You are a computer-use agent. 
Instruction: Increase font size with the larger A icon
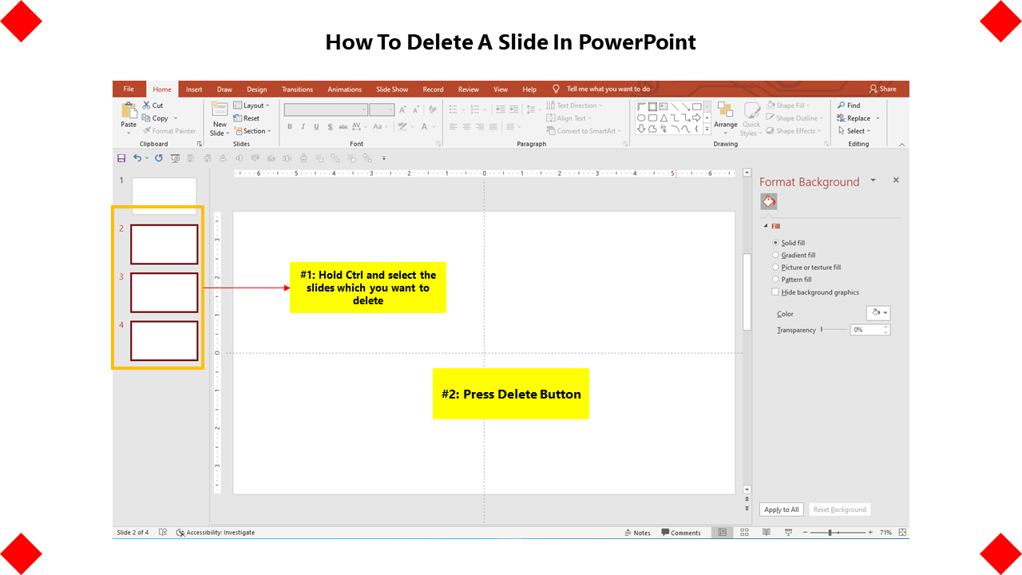click(402, 110)
